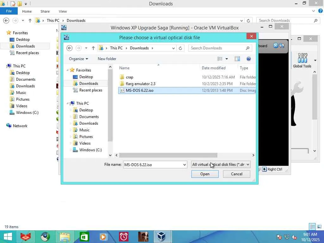The width and height of the screenshot is (324, 243).
Task: Toggle the preview pane icon in the dialog
Action: 237,59
